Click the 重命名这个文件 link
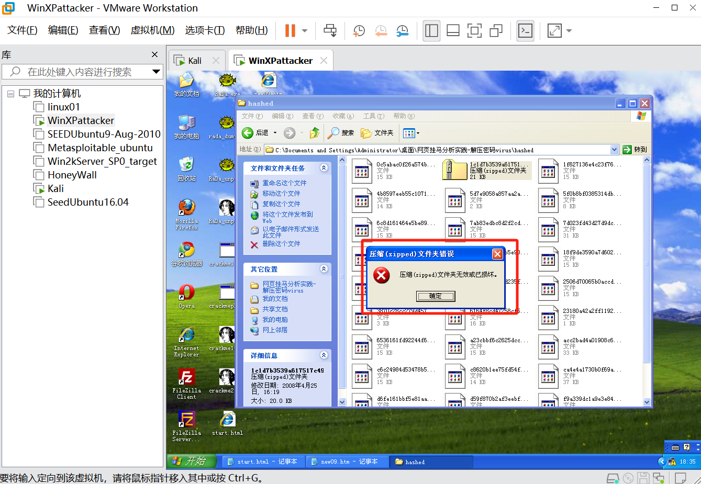The width and height of the screenshot is (701, 484). coord(284,183)
